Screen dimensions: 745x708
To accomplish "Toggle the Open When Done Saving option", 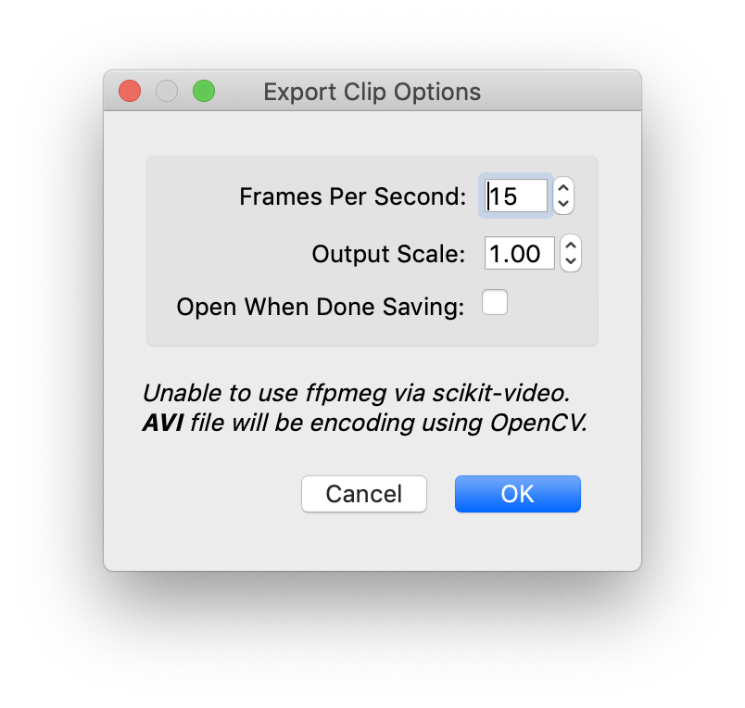I will [495, 302].
